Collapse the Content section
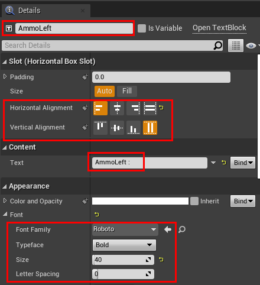Screen dimensions: 260x285 pyautogui.click(x=5, y=147)
